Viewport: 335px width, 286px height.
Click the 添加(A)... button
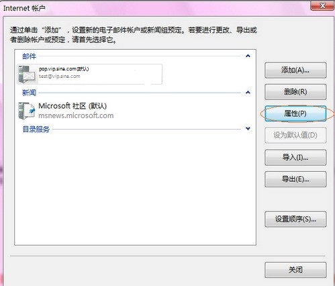295,70
